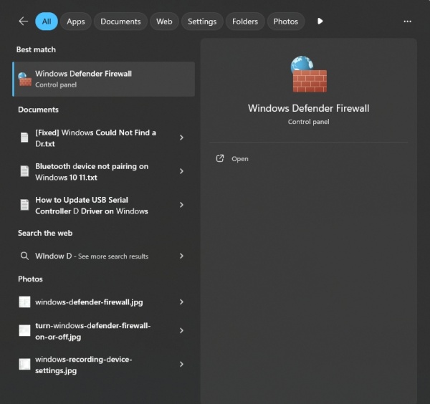This screenshot has height=404, width=430.
Task: Click the large Windows Defender Firewall brick icon
Action: tap(308, 74)
